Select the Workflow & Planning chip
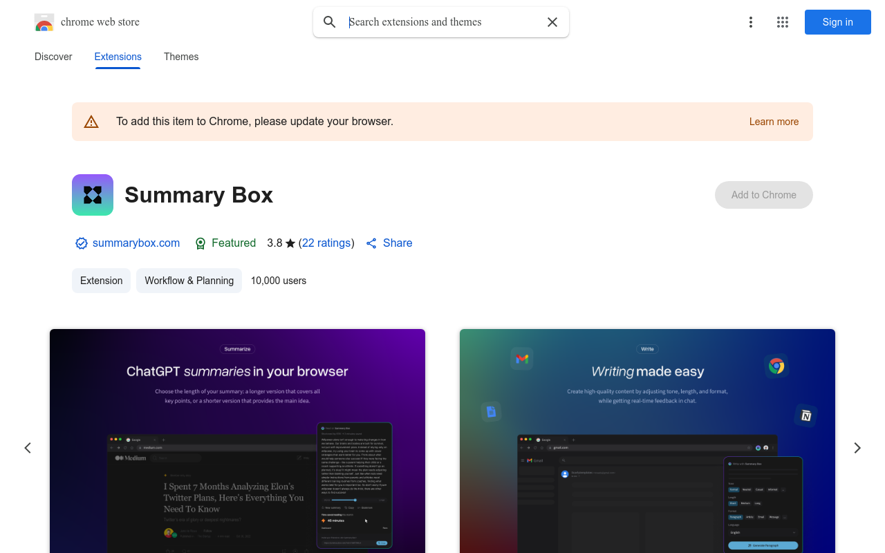Image resolution: width=885 pixels, height=553 pixels. pyautogui.click(x=189, y=281)
